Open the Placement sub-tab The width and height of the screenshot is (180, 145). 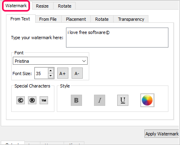[76, 19]
